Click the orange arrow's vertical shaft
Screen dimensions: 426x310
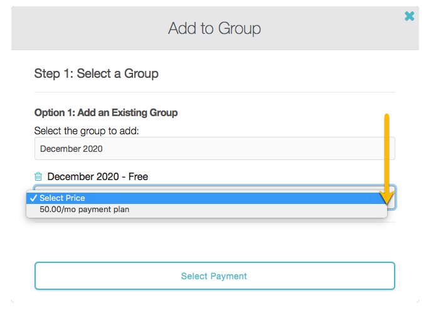(x=387, y=151)
